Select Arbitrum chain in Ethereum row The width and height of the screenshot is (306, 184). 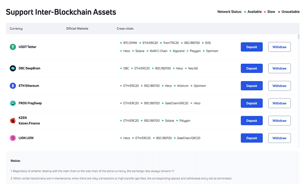[x=181, y=86]
